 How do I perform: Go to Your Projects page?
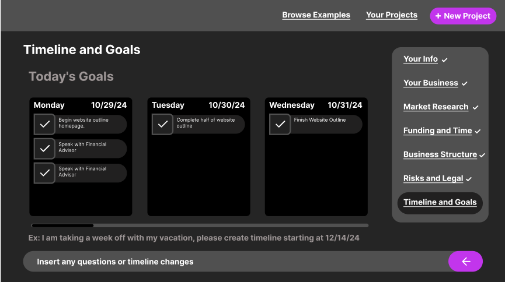pos(391,15)
